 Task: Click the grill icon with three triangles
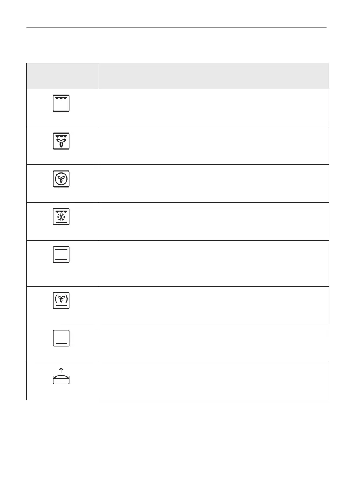[x=61, y=103]
